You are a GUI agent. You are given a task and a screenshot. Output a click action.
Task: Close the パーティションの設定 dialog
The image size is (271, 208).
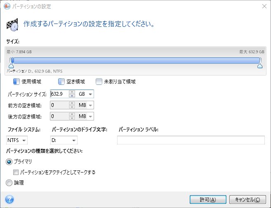click(x=264, y=7)
